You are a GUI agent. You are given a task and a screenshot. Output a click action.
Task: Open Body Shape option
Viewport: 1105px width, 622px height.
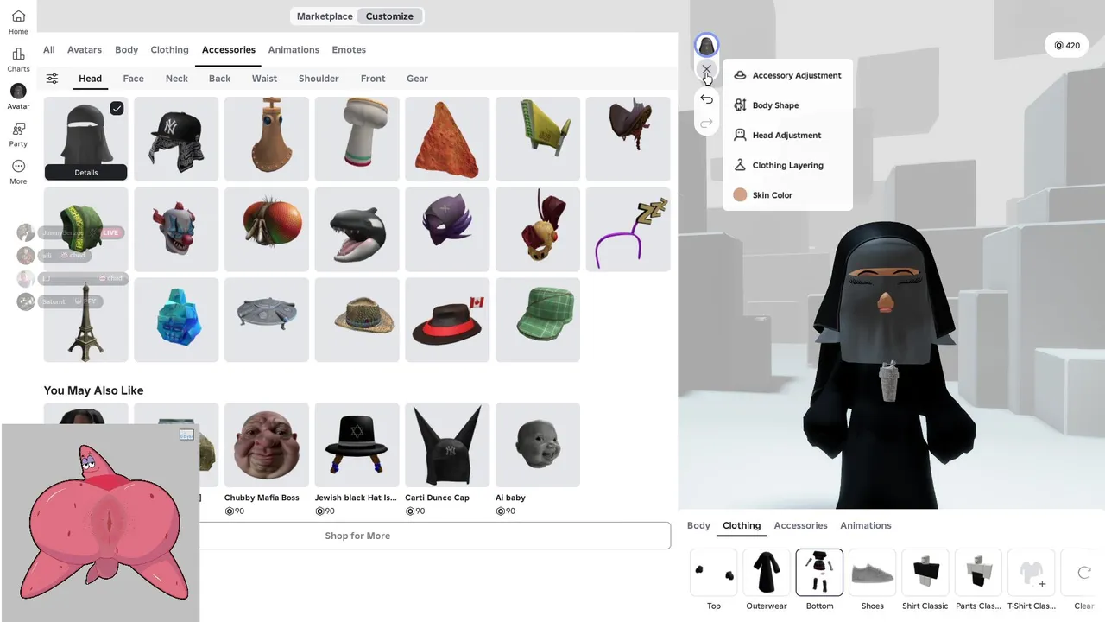[767, 105]
